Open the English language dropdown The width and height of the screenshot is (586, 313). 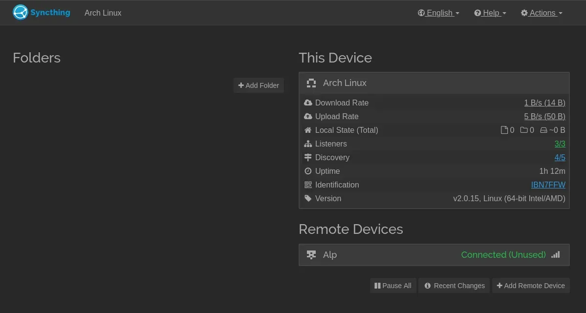pyautogui.click(x=438, y=13)
